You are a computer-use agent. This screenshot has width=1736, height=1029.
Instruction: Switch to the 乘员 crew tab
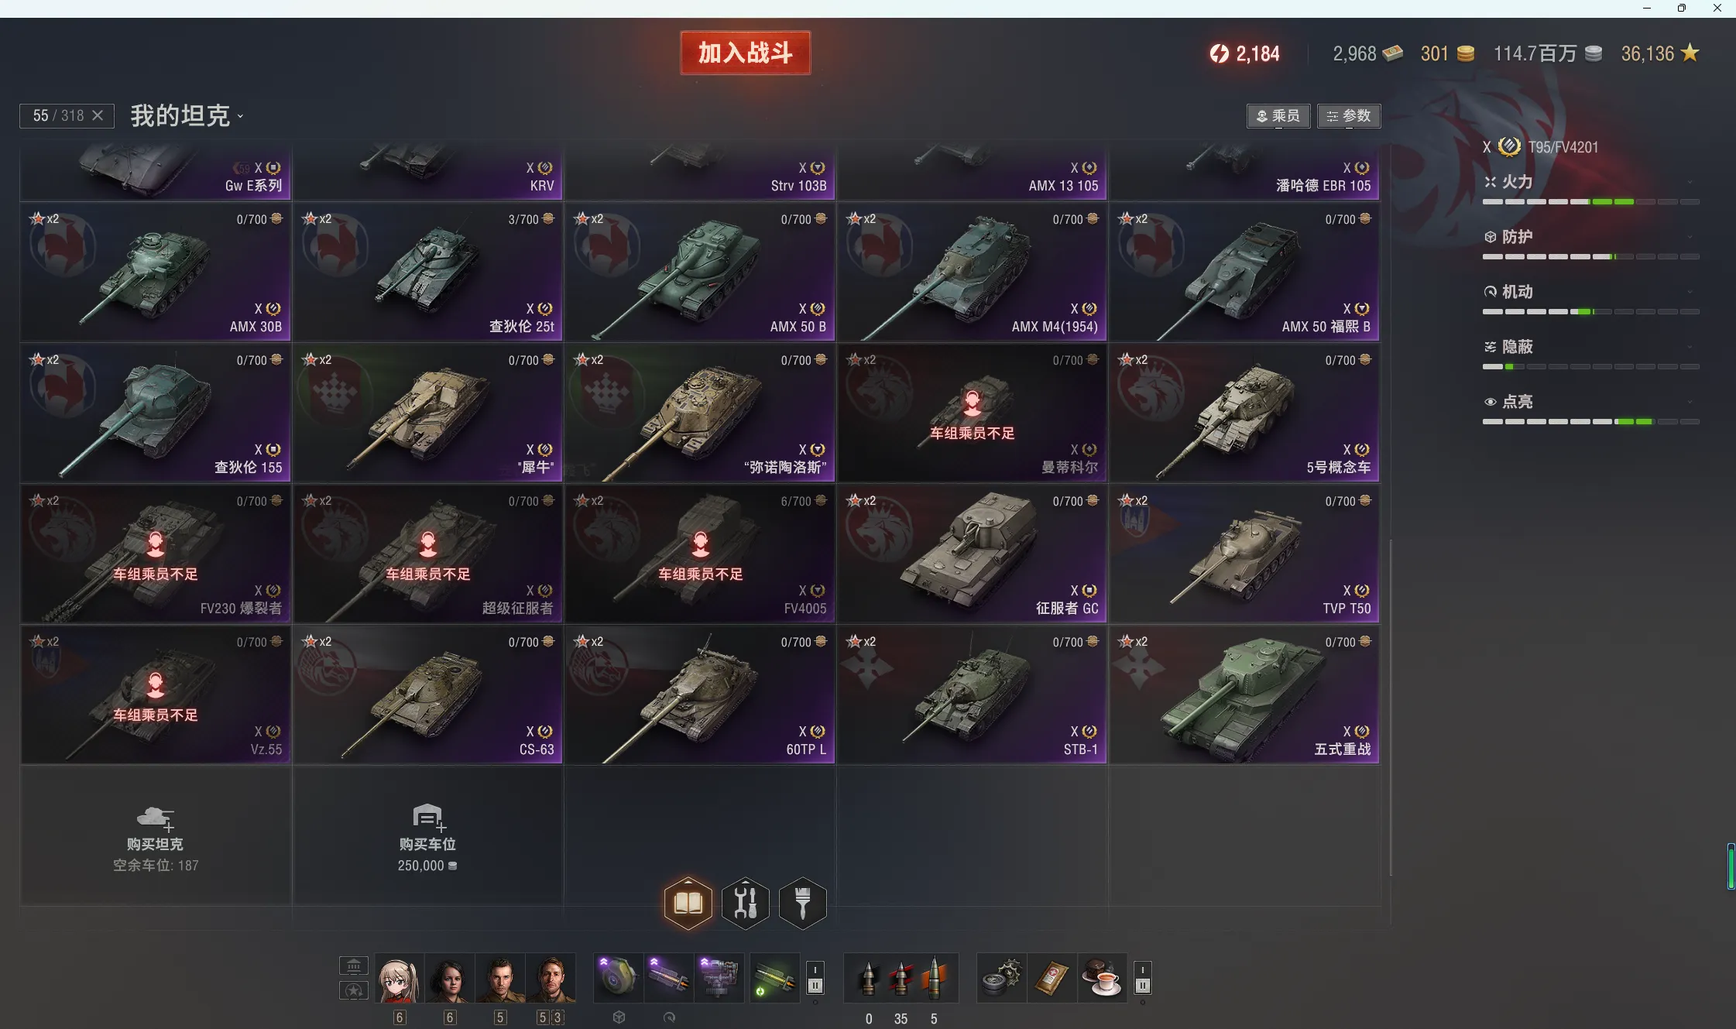coord(1278,116)
